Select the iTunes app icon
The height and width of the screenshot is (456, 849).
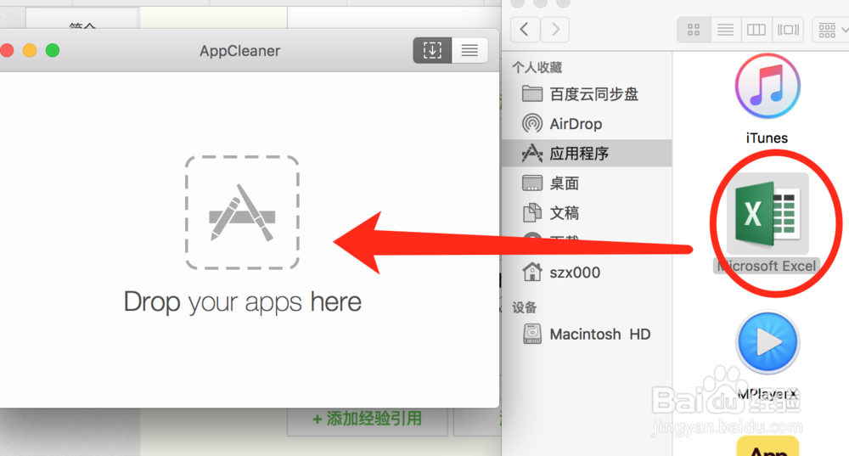[x=767, y=86]
